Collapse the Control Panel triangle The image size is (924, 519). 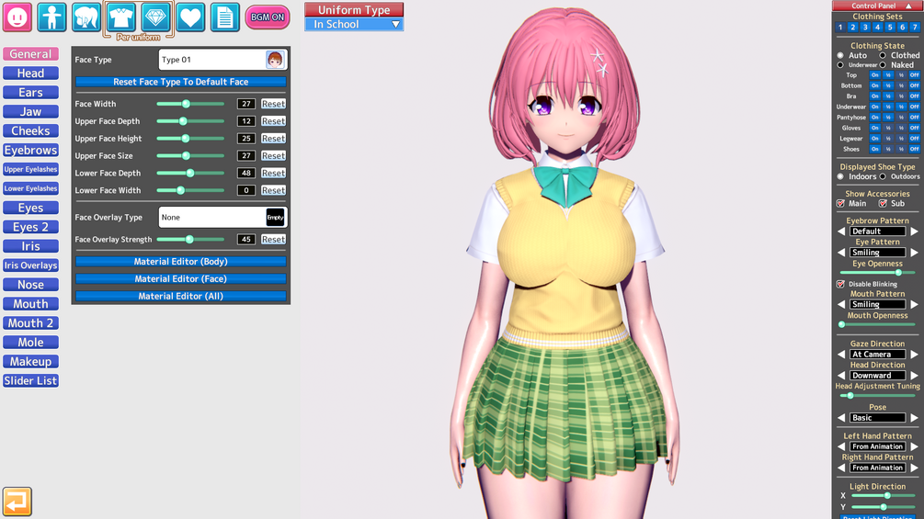pyautogui.click(x=908, y=6)
